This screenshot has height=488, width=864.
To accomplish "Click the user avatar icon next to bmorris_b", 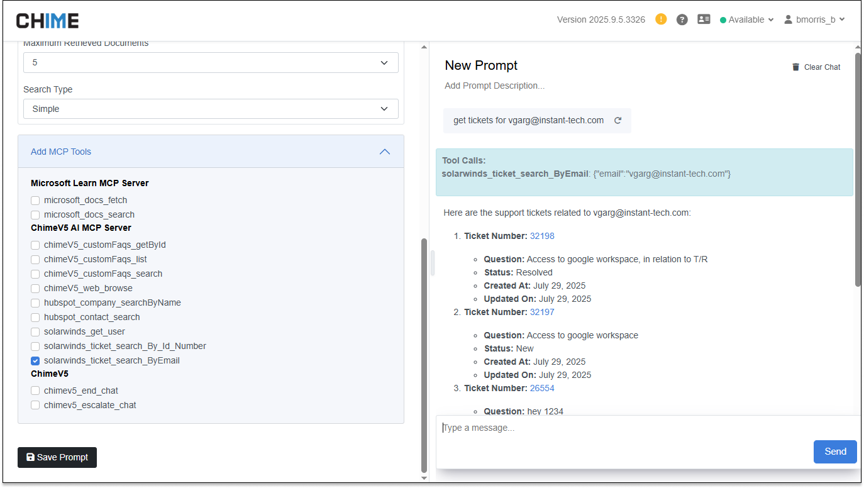I will [788, 19].
